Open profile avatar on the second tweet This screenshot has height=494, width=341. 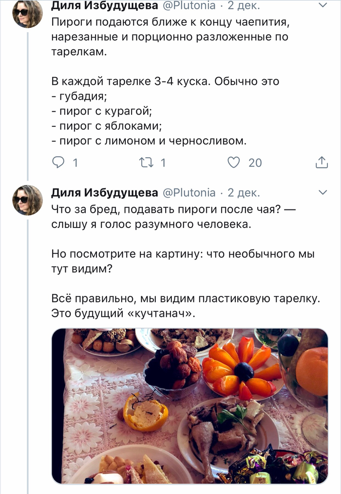[x=27, y=200]
